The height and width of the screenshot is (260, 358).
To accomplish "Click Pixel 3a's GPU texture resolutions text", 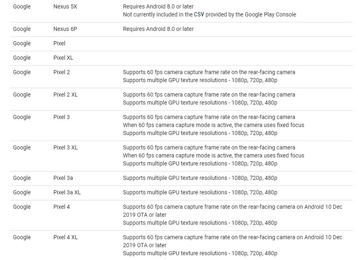I will [x=200, y=178].
